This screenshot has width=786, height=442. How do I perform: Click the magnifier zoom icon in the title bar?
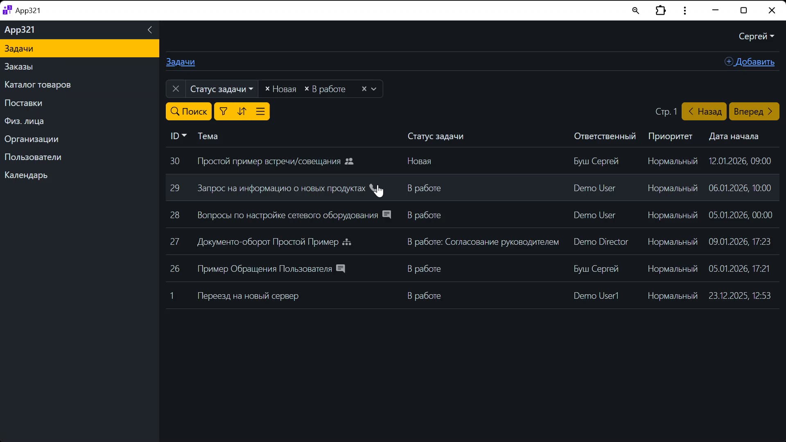click(x=635, y=10)
